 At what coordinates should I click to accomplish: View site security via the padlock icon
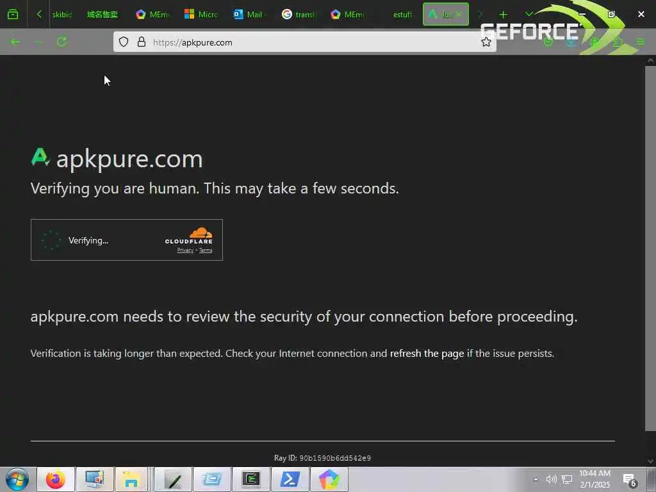point(142,42)
